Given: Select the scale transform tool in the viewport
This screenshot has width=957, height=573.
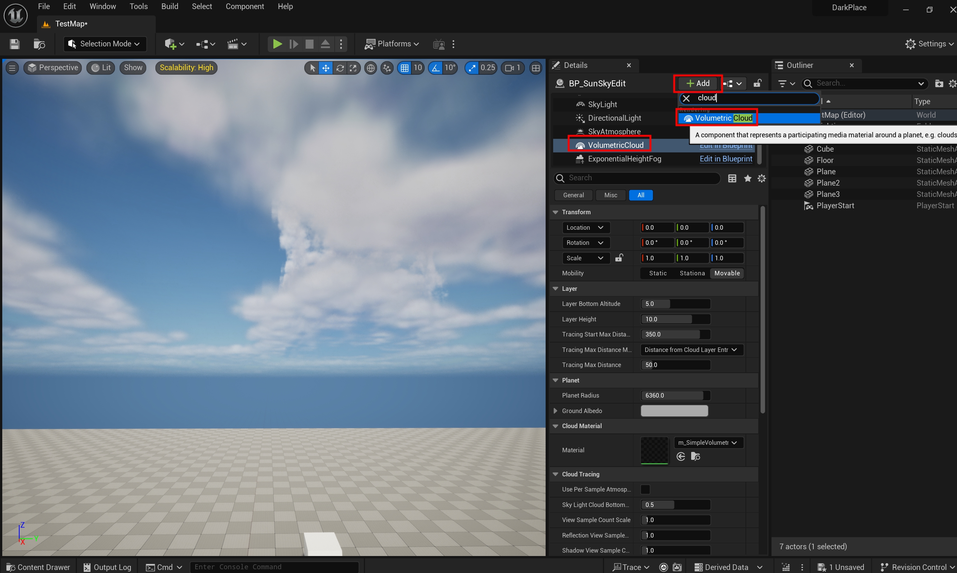Looking at the screenshot, I should (353, 68).
